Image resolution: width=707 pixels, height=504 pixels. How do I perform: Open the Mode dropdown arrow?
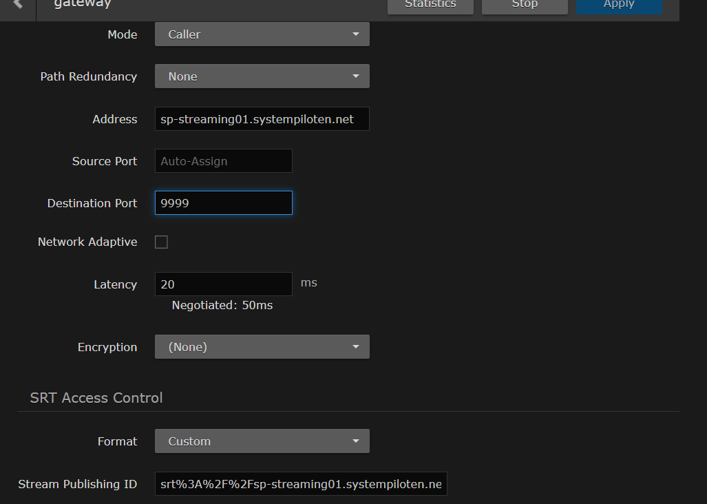point(356,34)
